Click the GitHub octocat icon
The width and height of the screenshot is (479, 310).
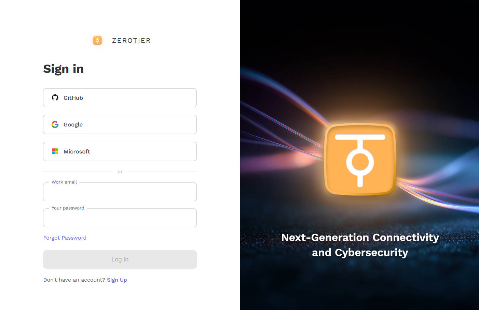(x=55, y=98)
